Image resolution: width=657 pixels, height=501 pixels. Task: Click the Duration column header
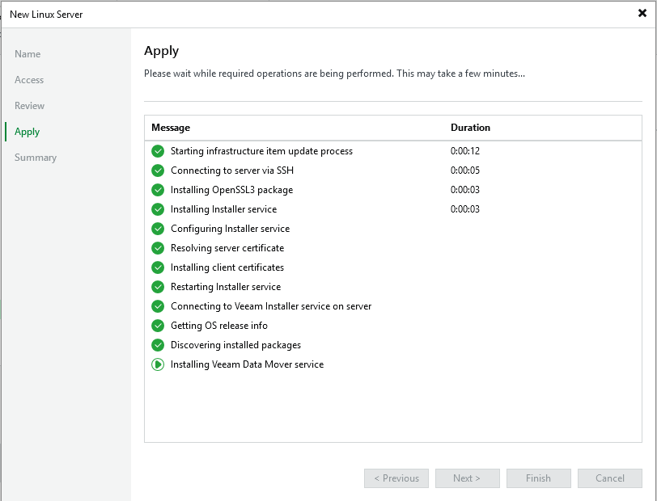click(x=470, y=128)
